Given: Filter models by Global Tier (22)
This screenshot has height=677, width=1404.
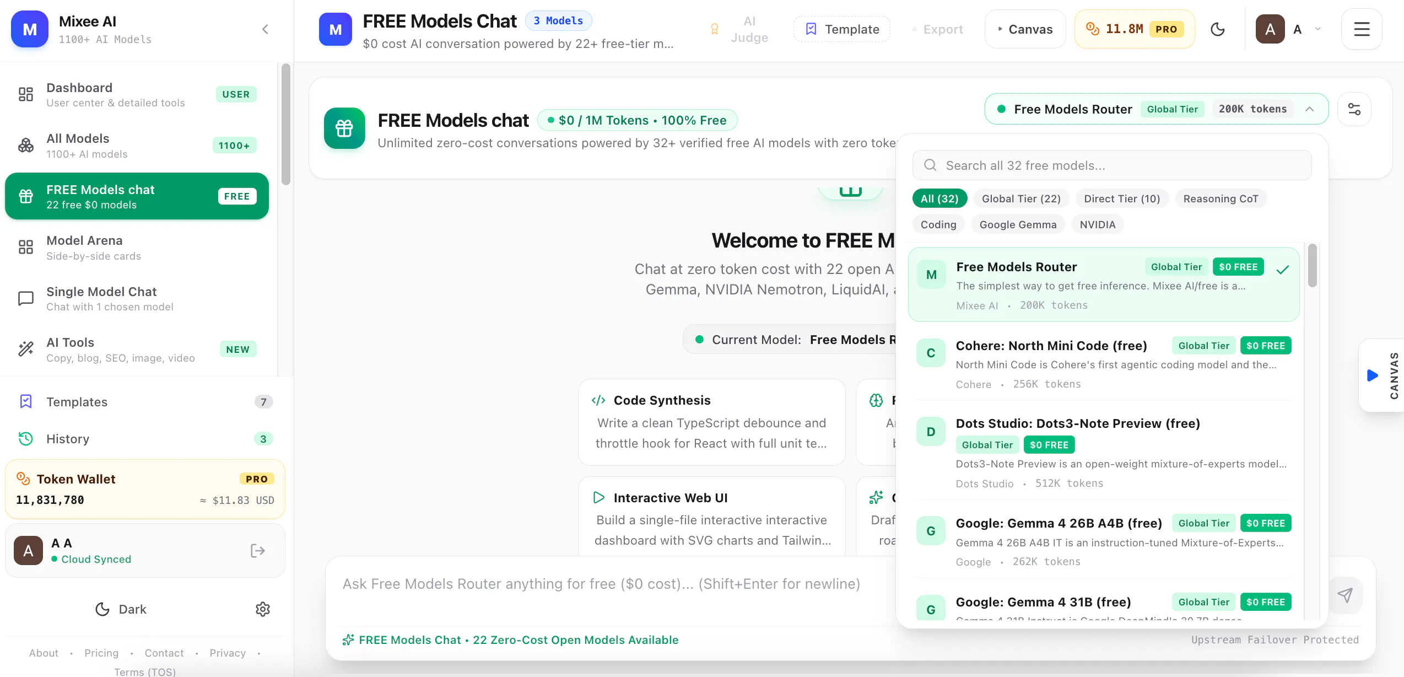Looking at the screenshot, I should 1021,198.
